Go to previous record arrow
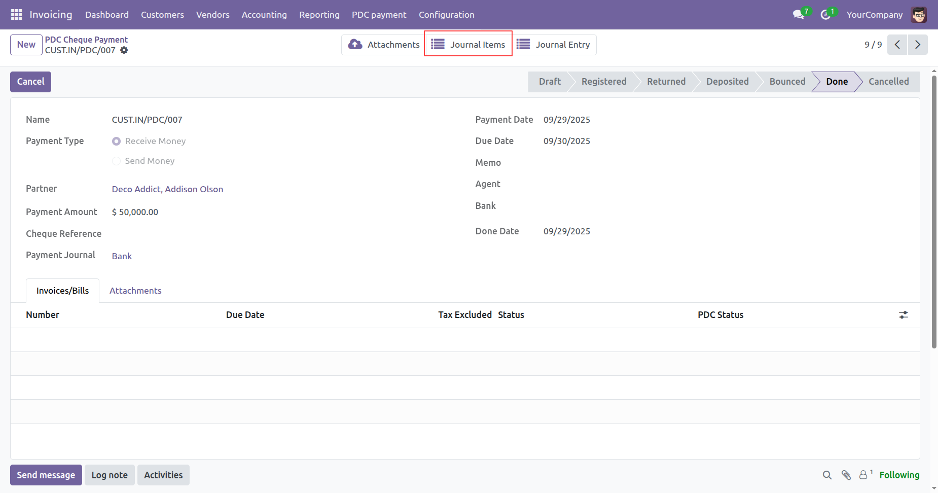 click(x=897, y=45)
